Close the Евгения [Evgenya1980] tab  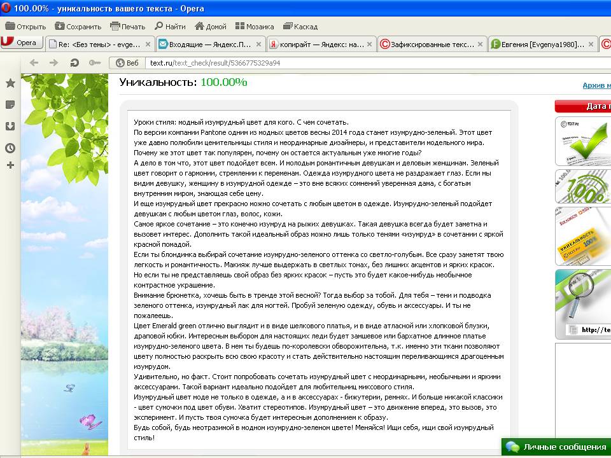click(591, 45)
